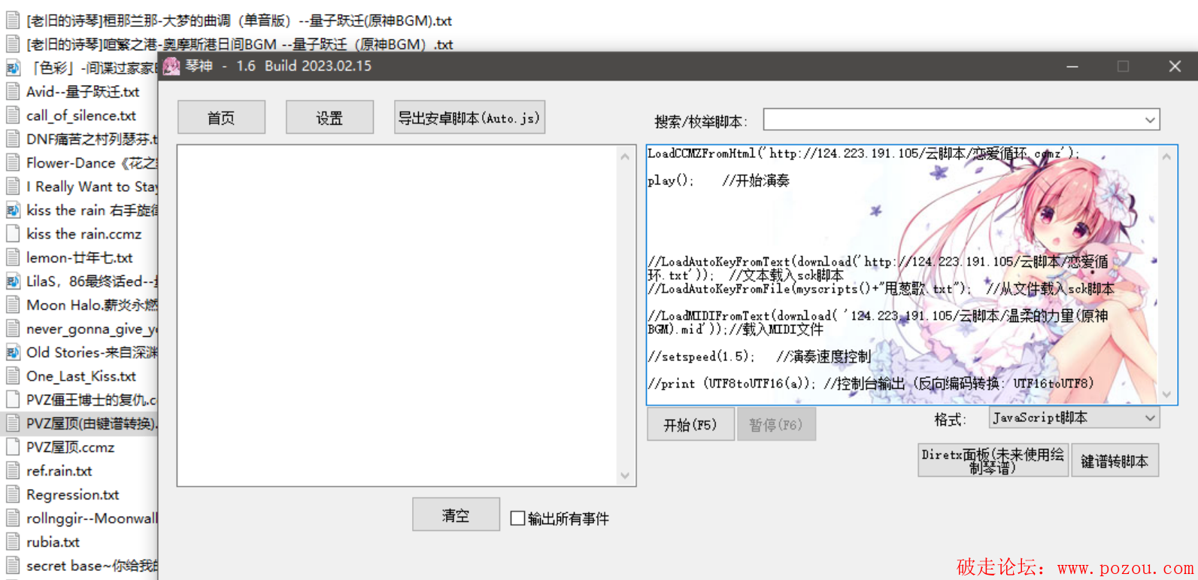Click the script editor scrollbar down arrow
This screenshot has height=580, width=1198.
[1166, 394]
